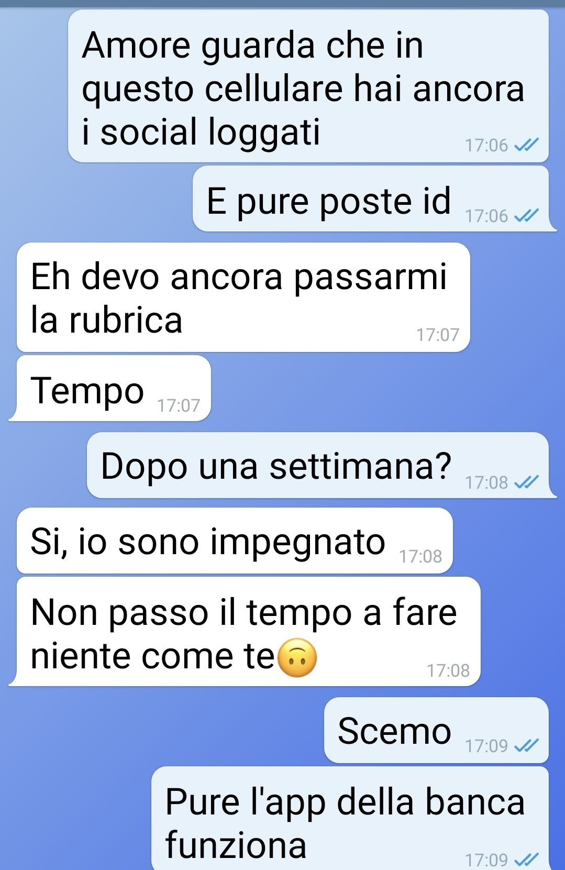Select the 'Non passo il tempo' message

tap(245, 632)
